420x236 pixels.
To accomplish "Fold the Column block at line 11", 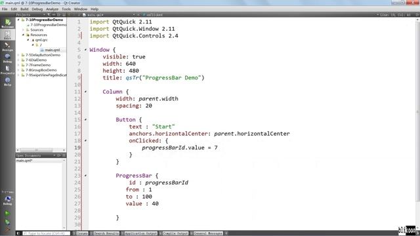I will click(85, 92).
